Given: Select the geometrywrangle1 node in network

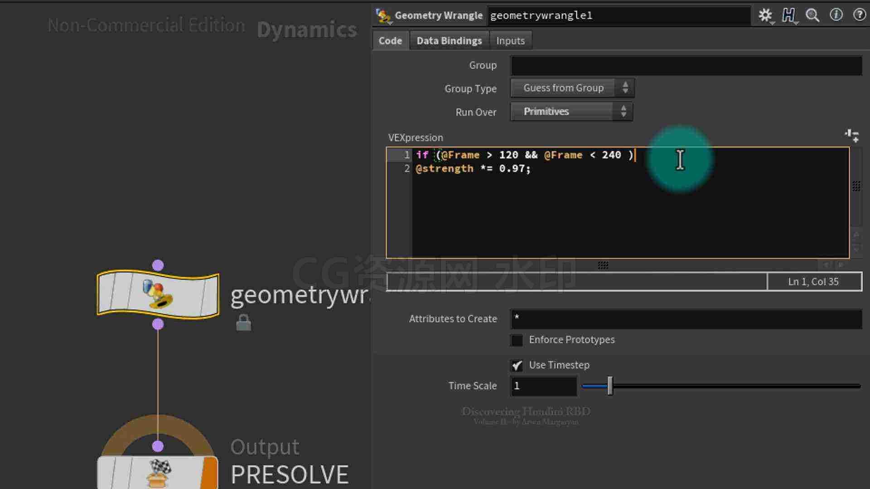Looking at the screenshot, I should pyautogui.click(x=158, y=294).
